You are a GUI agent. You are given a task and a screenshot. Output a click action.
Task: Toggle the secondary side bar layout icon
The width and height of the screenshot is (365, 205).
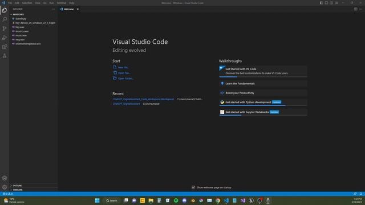[x=331, y=3]
